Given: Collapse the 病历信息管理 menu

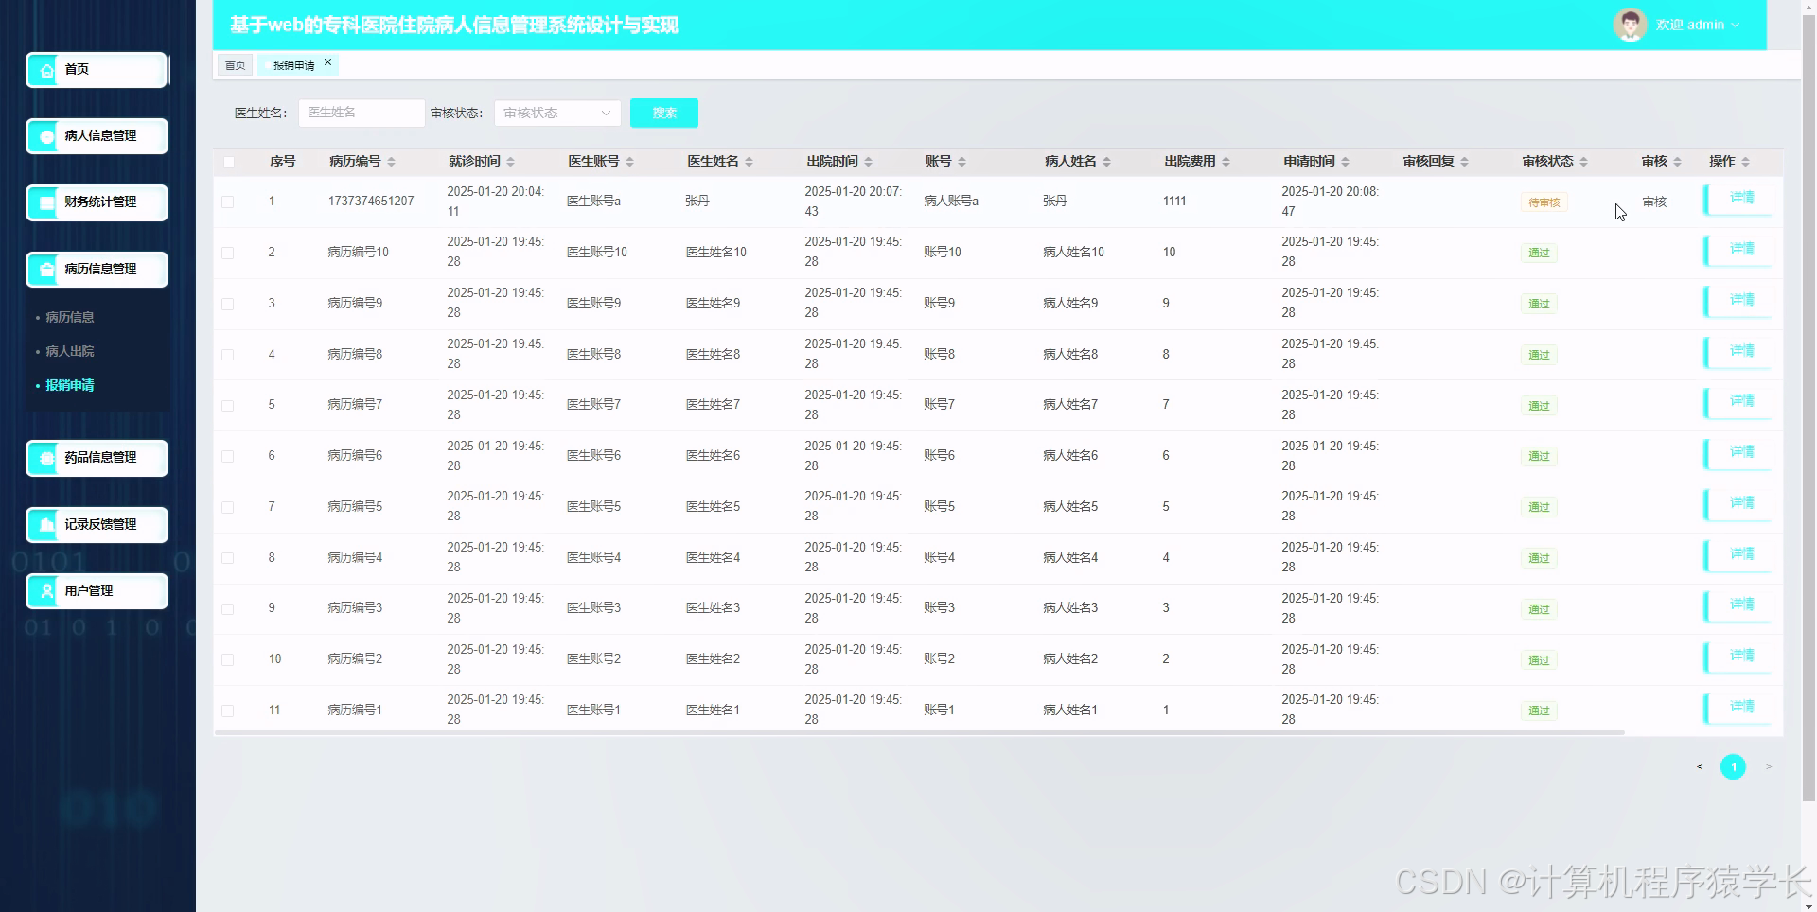Looking at the screenshot, I should [x=97, y=270].
